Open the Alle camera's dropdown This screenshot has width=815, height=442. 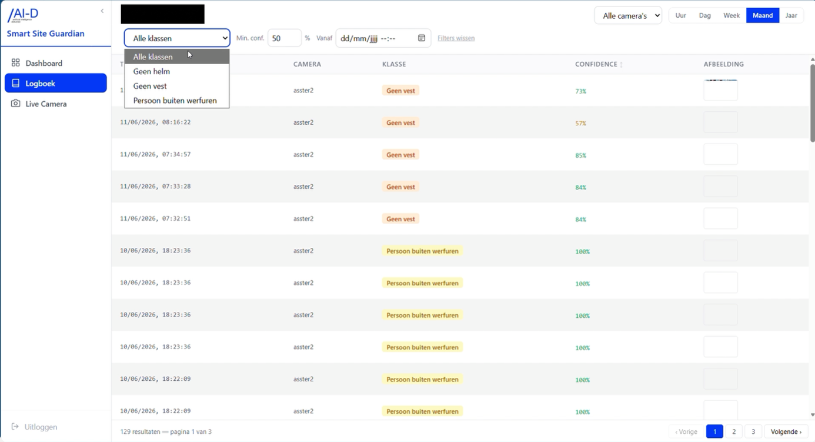[628, 16]
